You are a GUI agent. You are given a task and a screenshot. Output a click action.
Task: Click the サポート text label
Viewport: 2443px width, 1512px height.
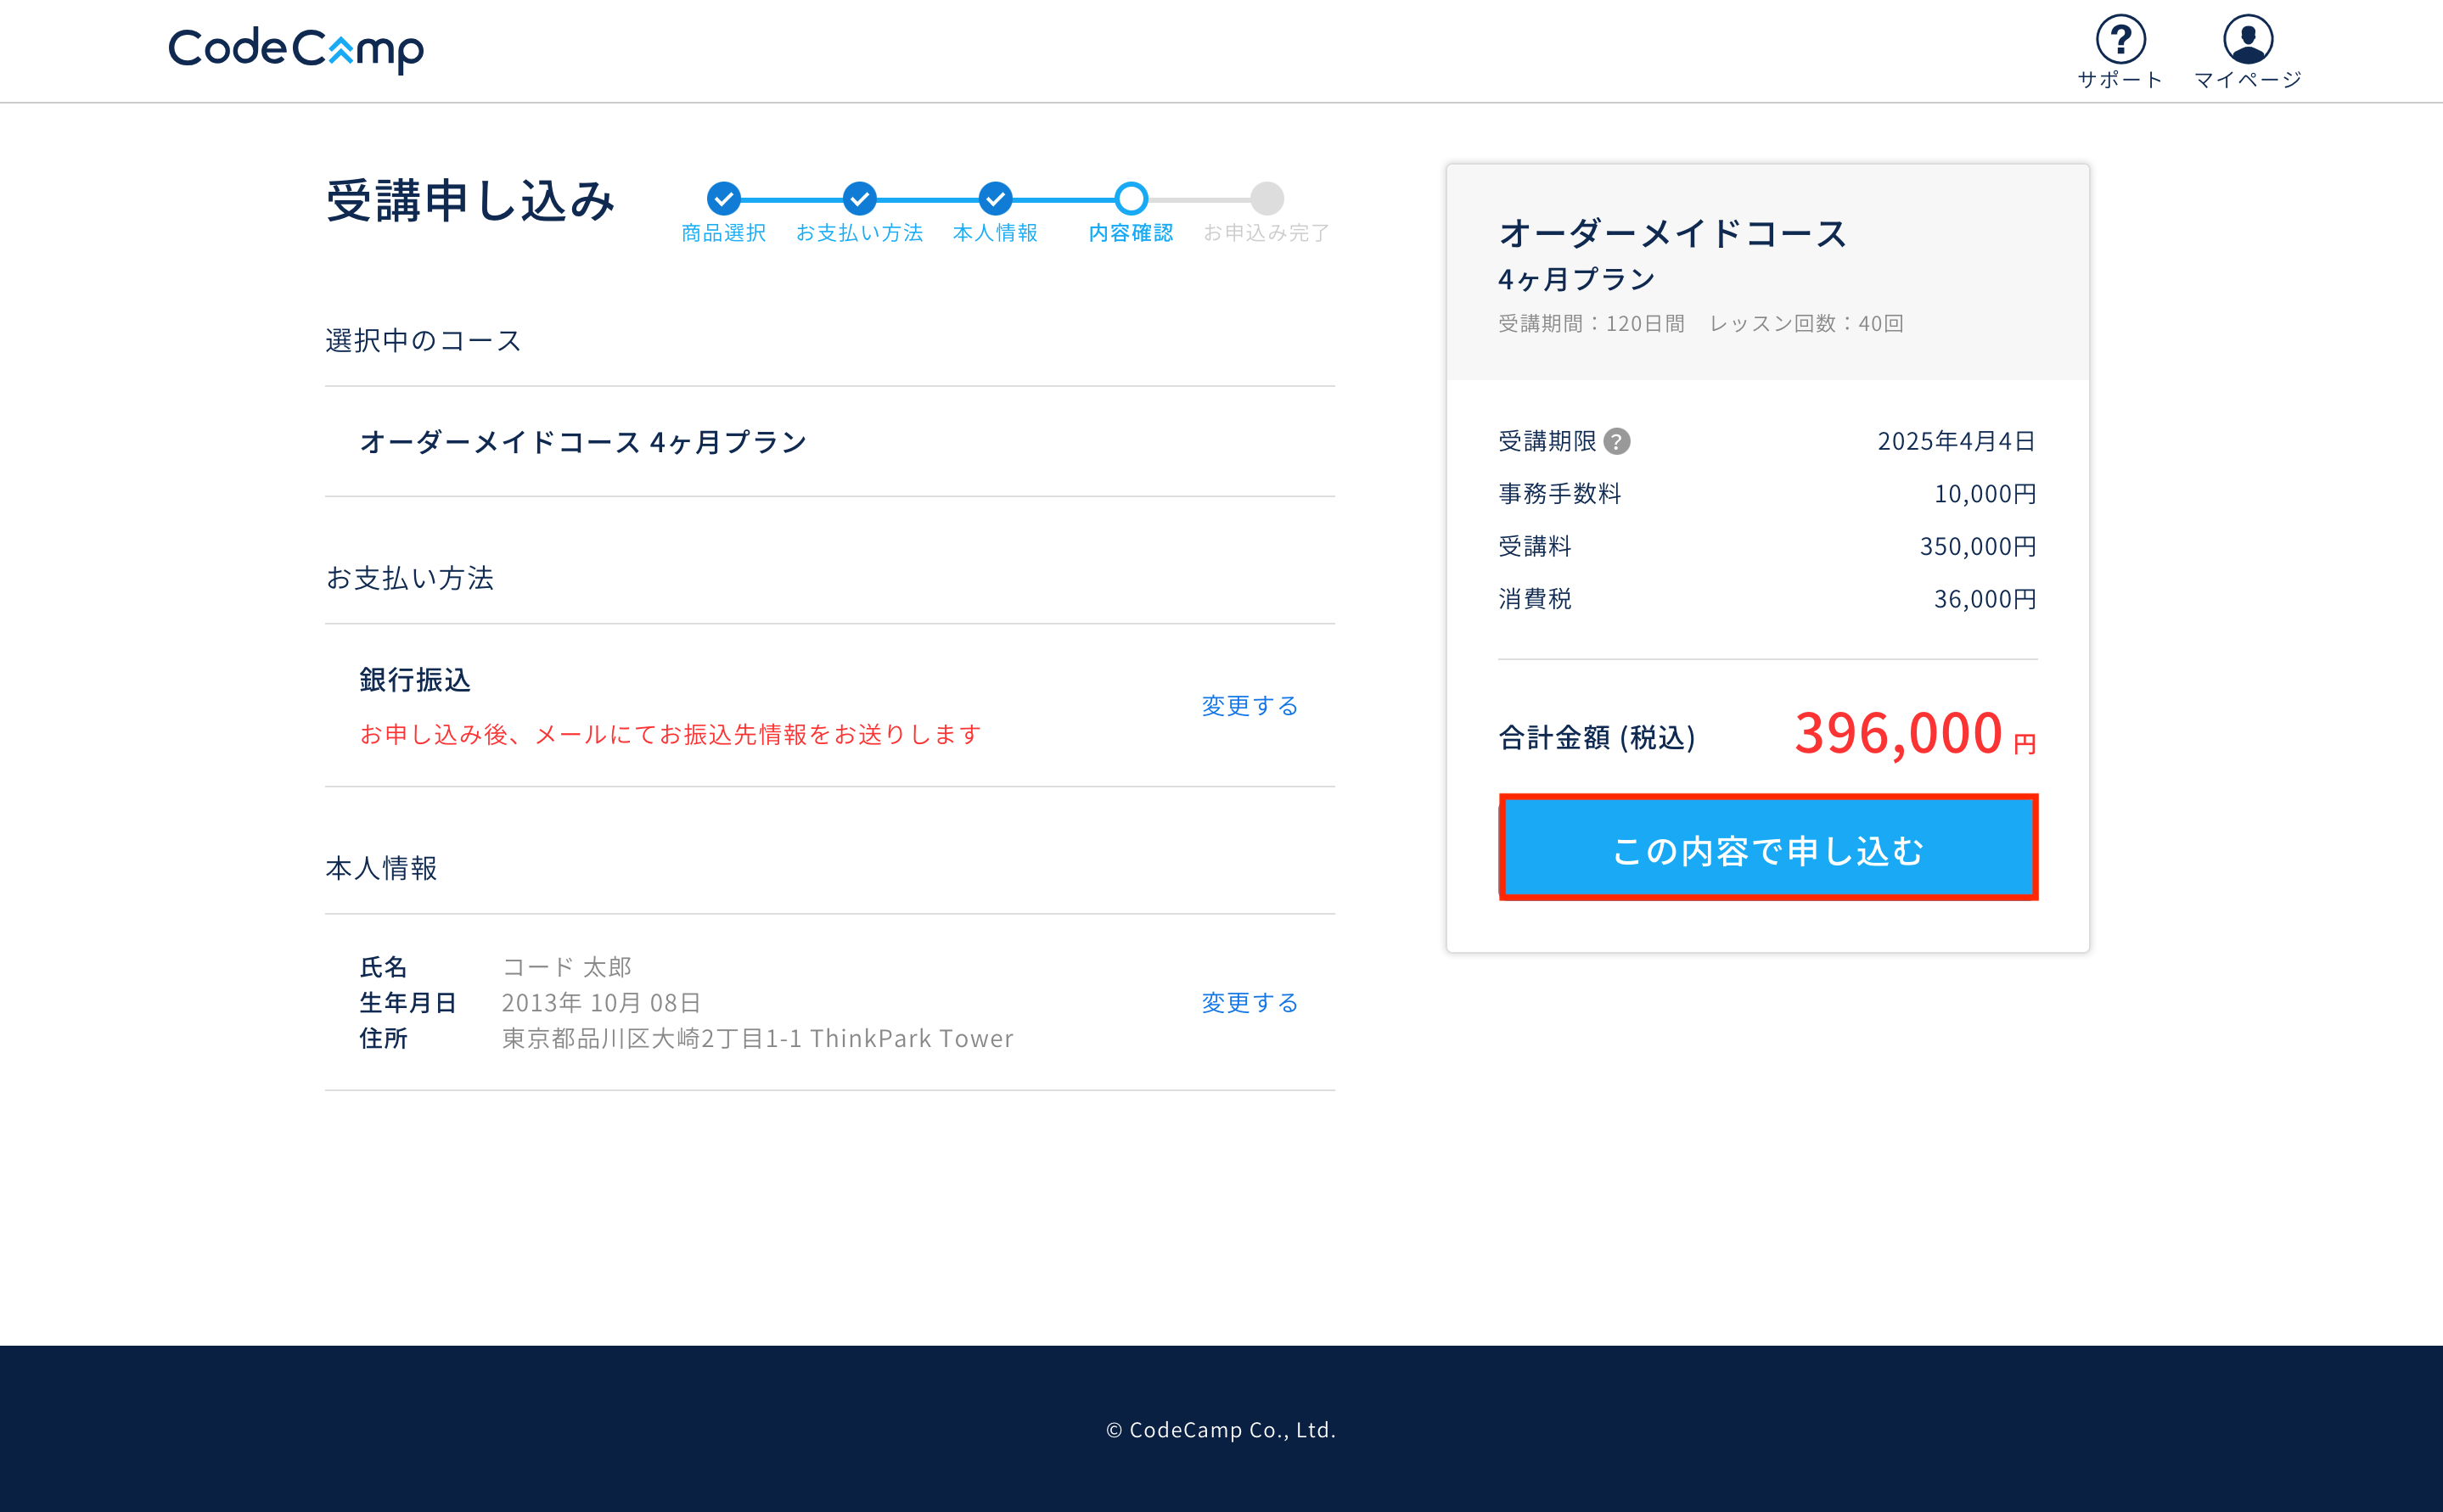(x=2120, y=80)
